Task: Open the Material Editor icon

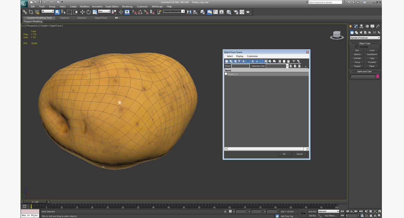Action: point(229,12)
